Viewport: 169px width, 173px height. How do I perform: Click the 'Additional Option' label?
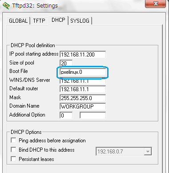(27, 115)
